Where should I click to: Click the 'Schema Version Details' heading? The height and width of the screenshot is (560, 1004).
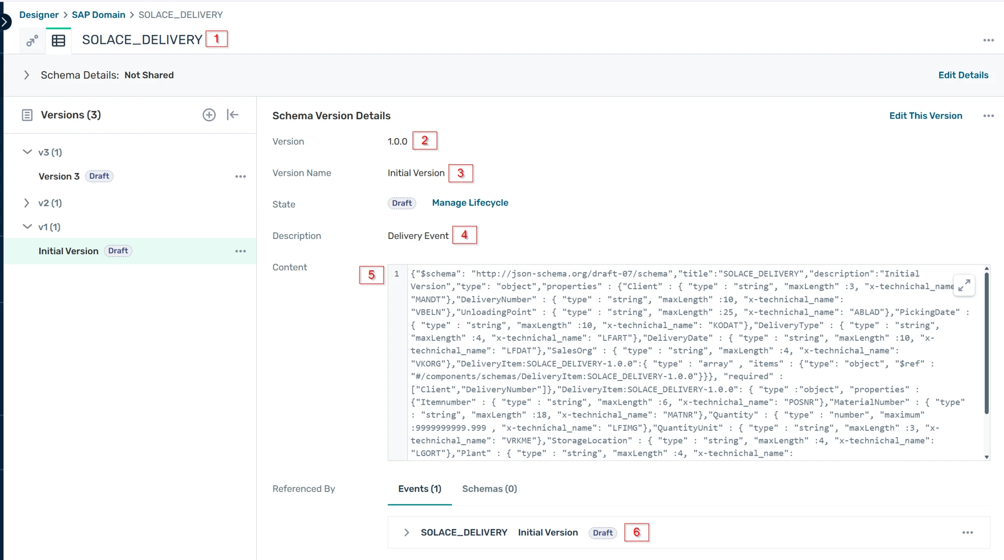click(x=331, y=116)
